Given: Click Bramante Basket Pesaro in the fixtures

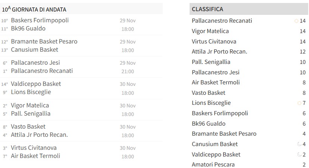Looking at the screenshot, I should coord(44,41).
